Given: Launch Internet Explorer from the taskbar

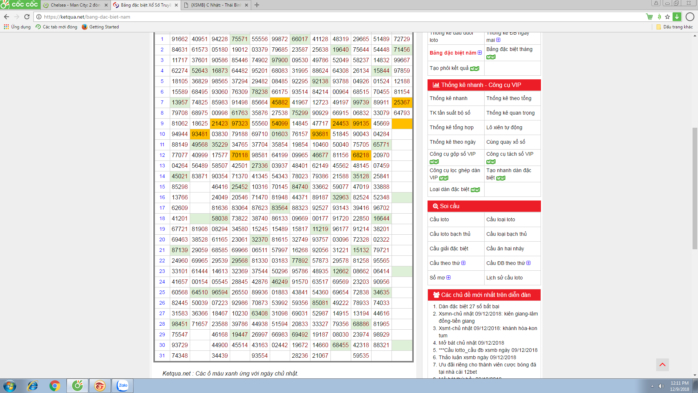Looking at the screenshot, I should (33, 386).
